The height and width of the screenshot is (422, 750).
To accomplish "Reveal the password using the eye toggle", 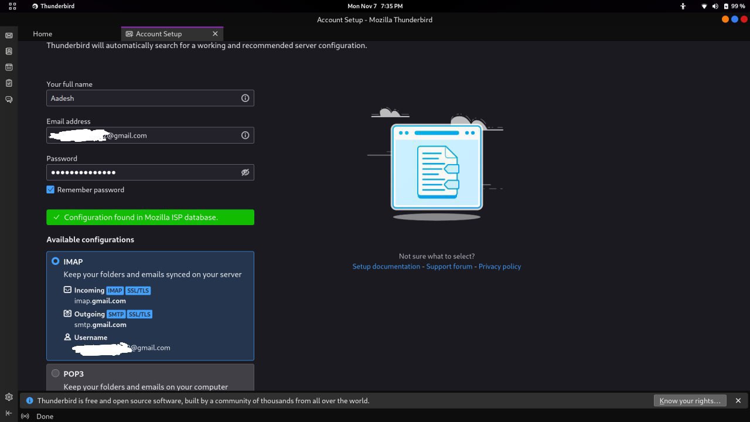I will (245, 172).
